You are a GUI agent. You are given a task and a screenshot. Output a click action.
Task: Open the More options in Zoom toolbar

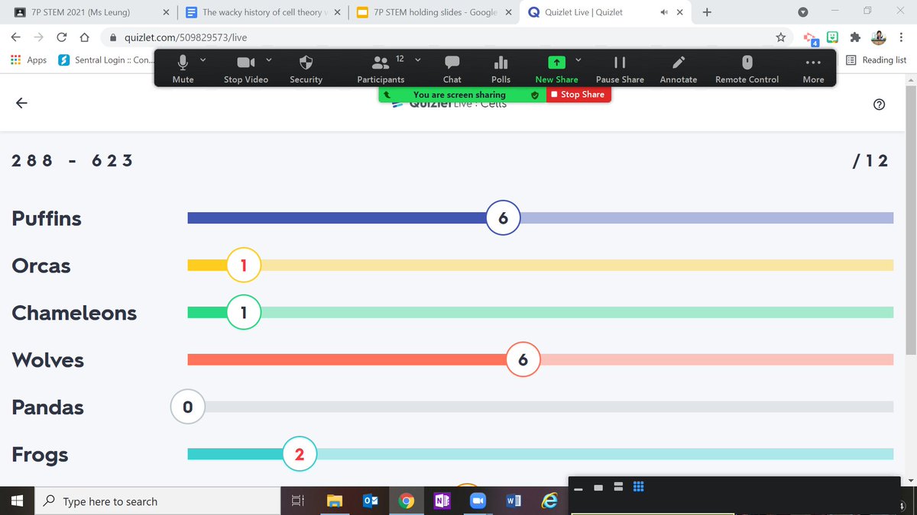coord(813,68)
